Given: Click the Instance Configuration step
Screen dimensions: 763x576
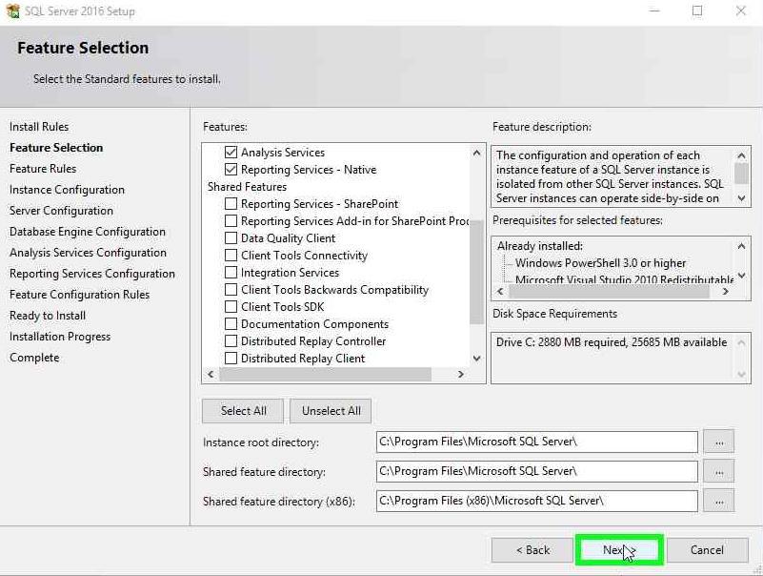Looking at the screenshot, I should pyautogui.click(x=67, y=190).
